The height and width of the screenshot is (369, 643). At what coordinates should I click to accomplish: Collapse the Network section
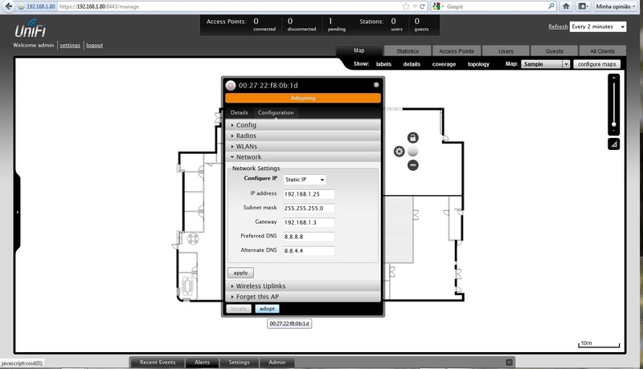(303, 156)
